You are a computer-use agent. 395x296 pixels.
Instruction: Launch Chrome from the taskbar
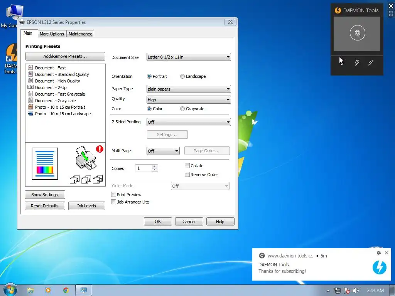click(66, 291)
